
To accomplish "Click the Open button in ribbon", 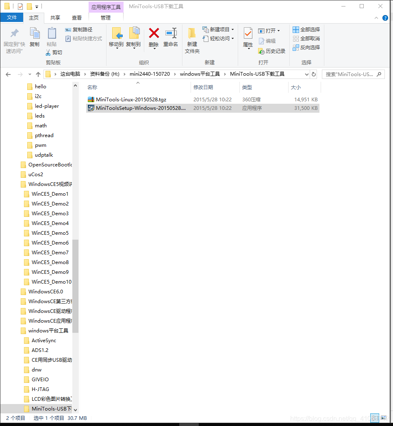I will coord(269,31).
